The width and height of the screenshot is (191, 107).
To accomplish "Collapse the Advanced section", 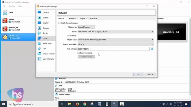I will coord(72,36).
